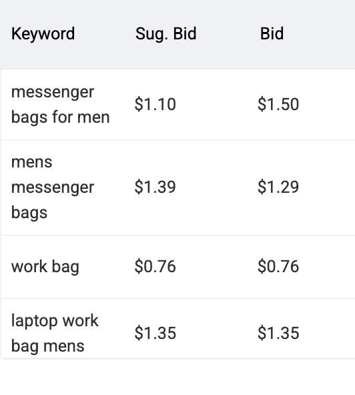The width and height of the screenshot is (355, 395).
Task: Click the Bid column header
Action: pos(272,33)
